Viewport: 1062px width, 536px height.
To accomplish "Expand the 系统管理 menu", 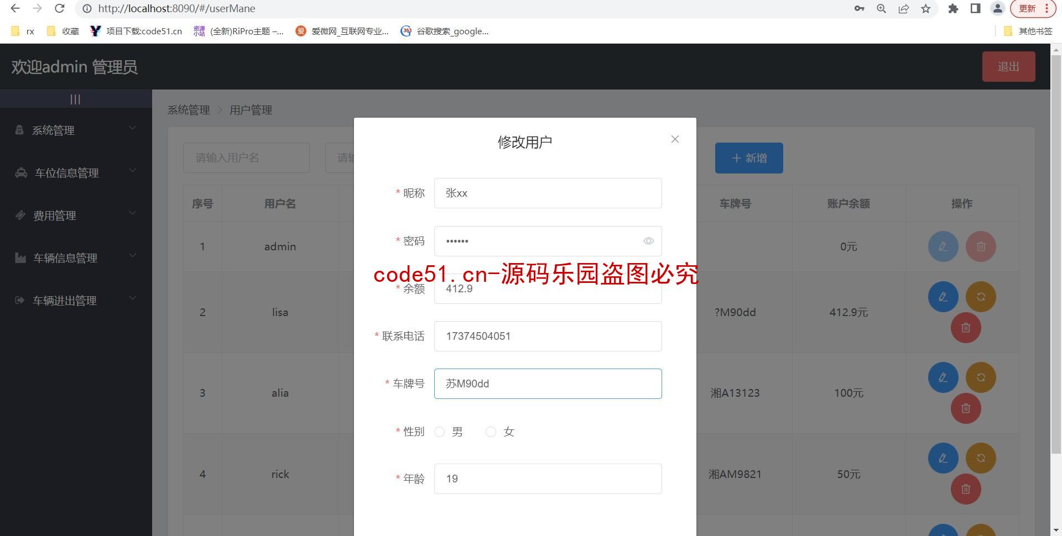I will [x=76, y=130].
